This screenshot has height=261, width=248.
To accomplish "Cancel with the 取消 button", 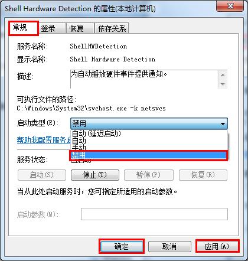I will pyautogui.click(x=169, y=246).
